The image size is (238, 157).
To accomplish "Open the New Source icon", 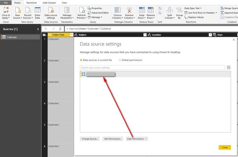I will click(17, 10).
